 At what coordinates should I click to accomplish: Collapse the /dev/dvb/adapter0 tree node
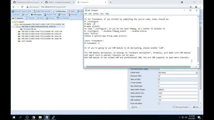coord(15,24)
